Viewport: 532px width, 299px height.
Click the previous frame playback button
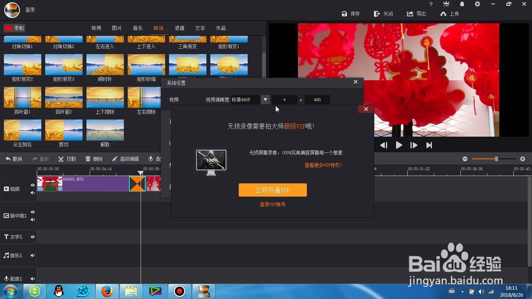click(384, 145)
